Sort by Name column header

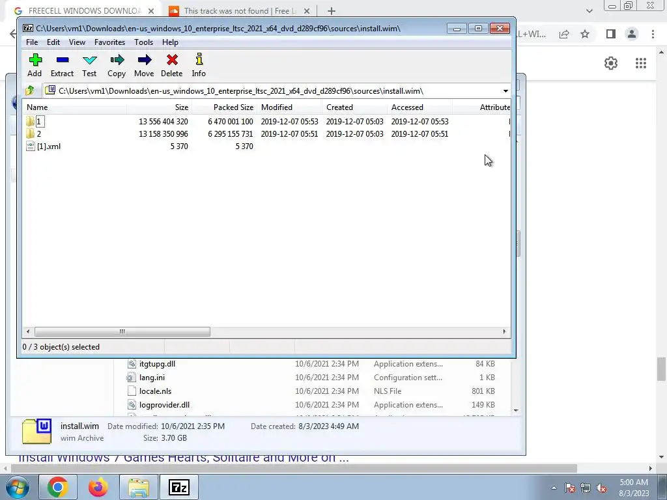click(74, 107)
